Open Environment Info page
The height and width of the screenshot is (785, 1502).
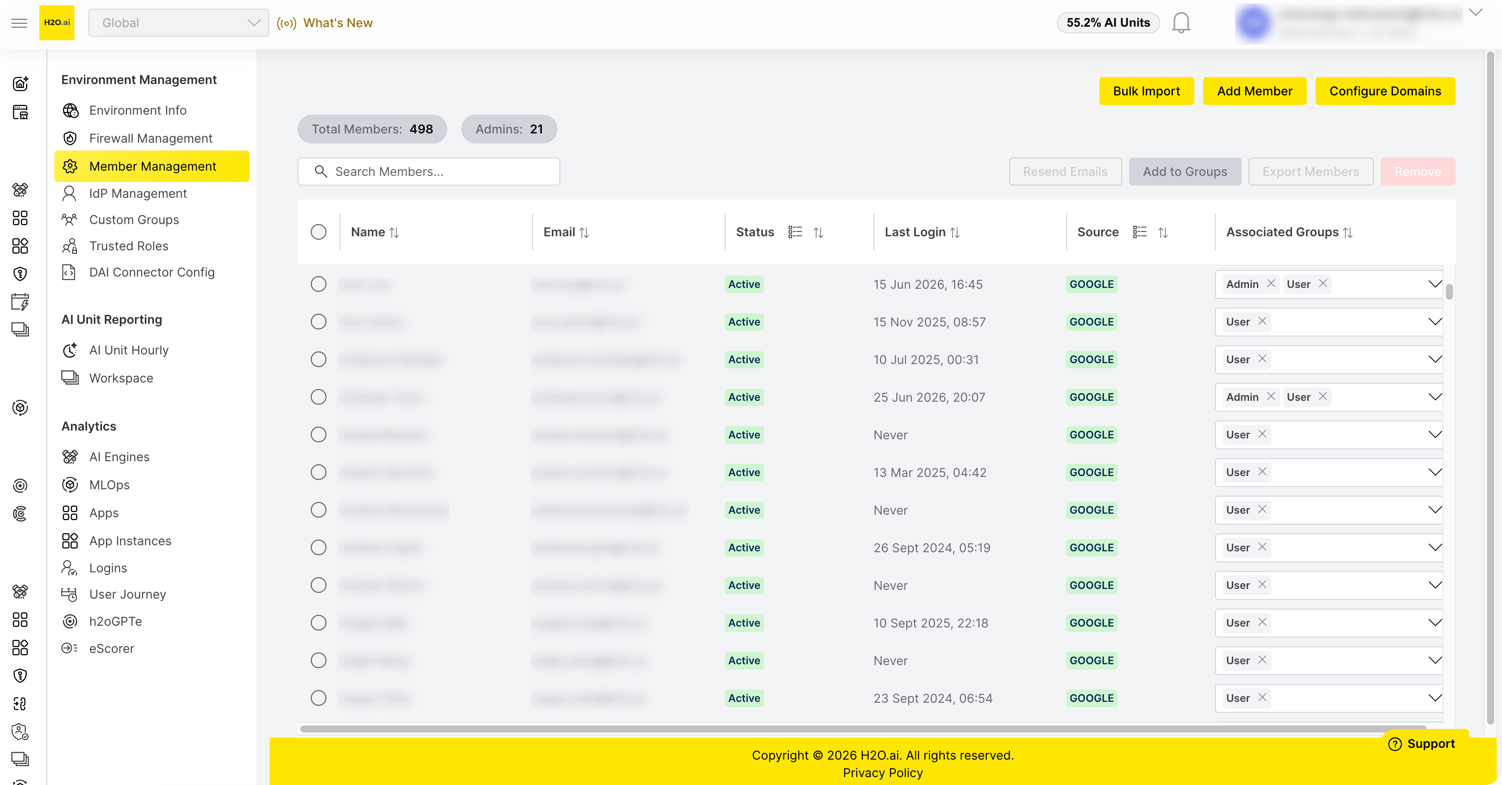pyautogui.click(x=137, y=110)
